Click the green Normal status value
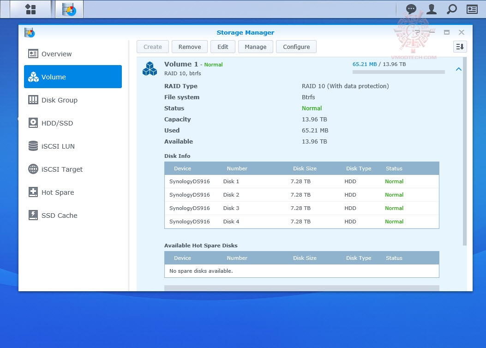The image size is (486, 348). tap(312, 108)
